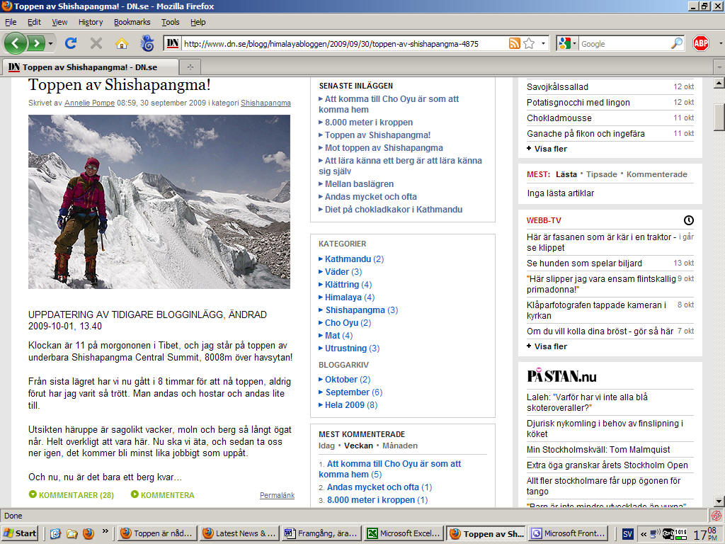Screen dimensions: 725x544
Task: Open the Windows Start button
Action: pos(19,533)
